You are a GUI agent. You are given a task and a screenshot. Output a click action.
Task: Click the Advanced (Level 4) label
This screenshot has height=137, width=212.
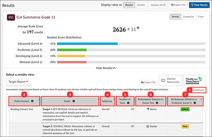point(30,44)
